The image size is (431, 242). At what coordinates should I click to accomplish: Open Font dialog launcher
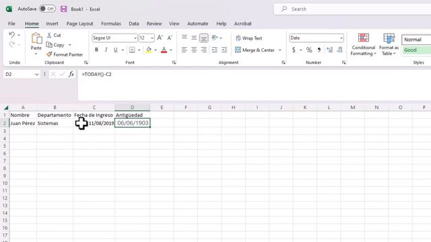(x=174, y=63)
